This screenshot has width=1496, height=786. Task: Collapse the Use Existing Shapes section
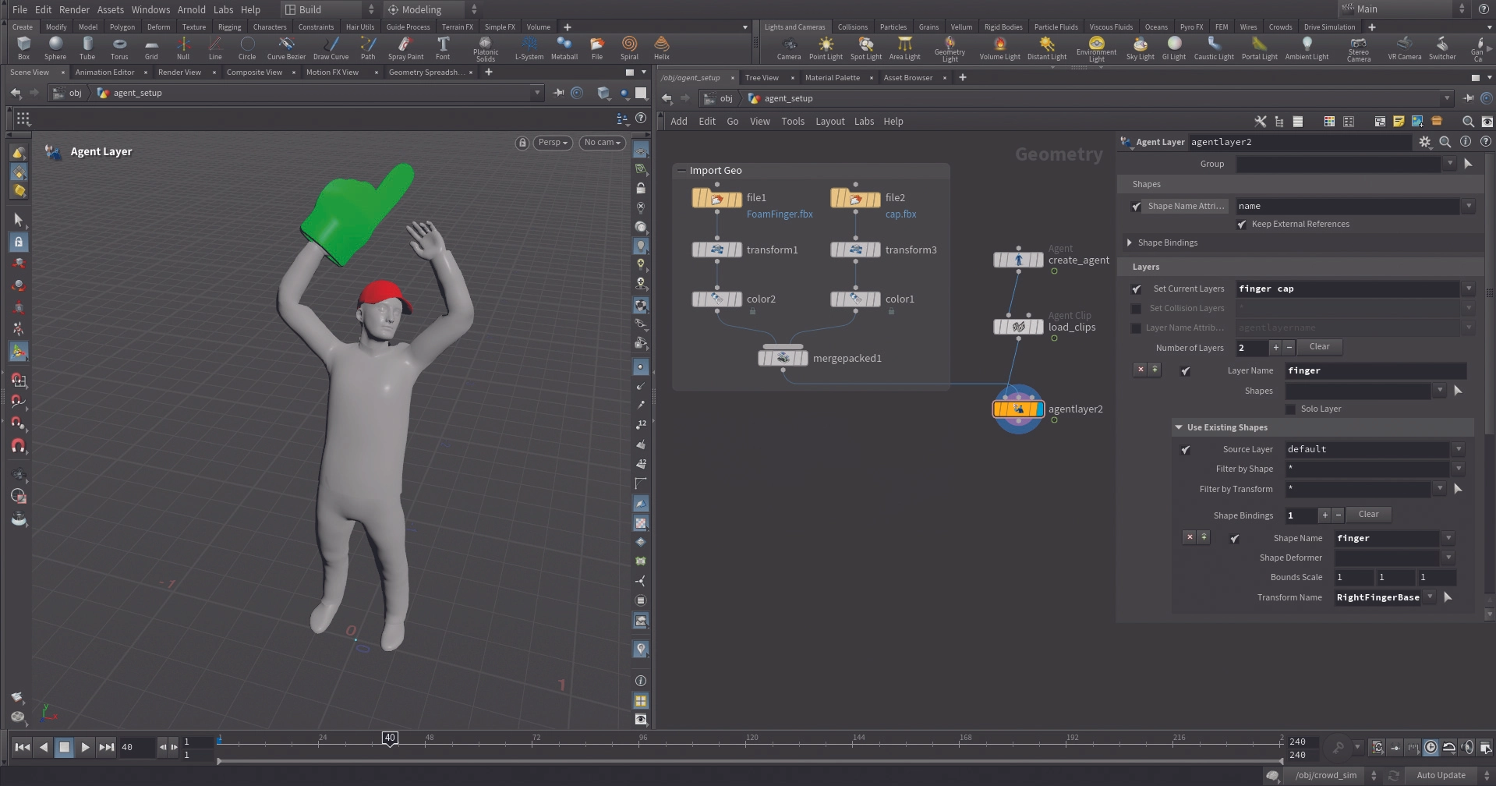click(x=1178, y=427)
